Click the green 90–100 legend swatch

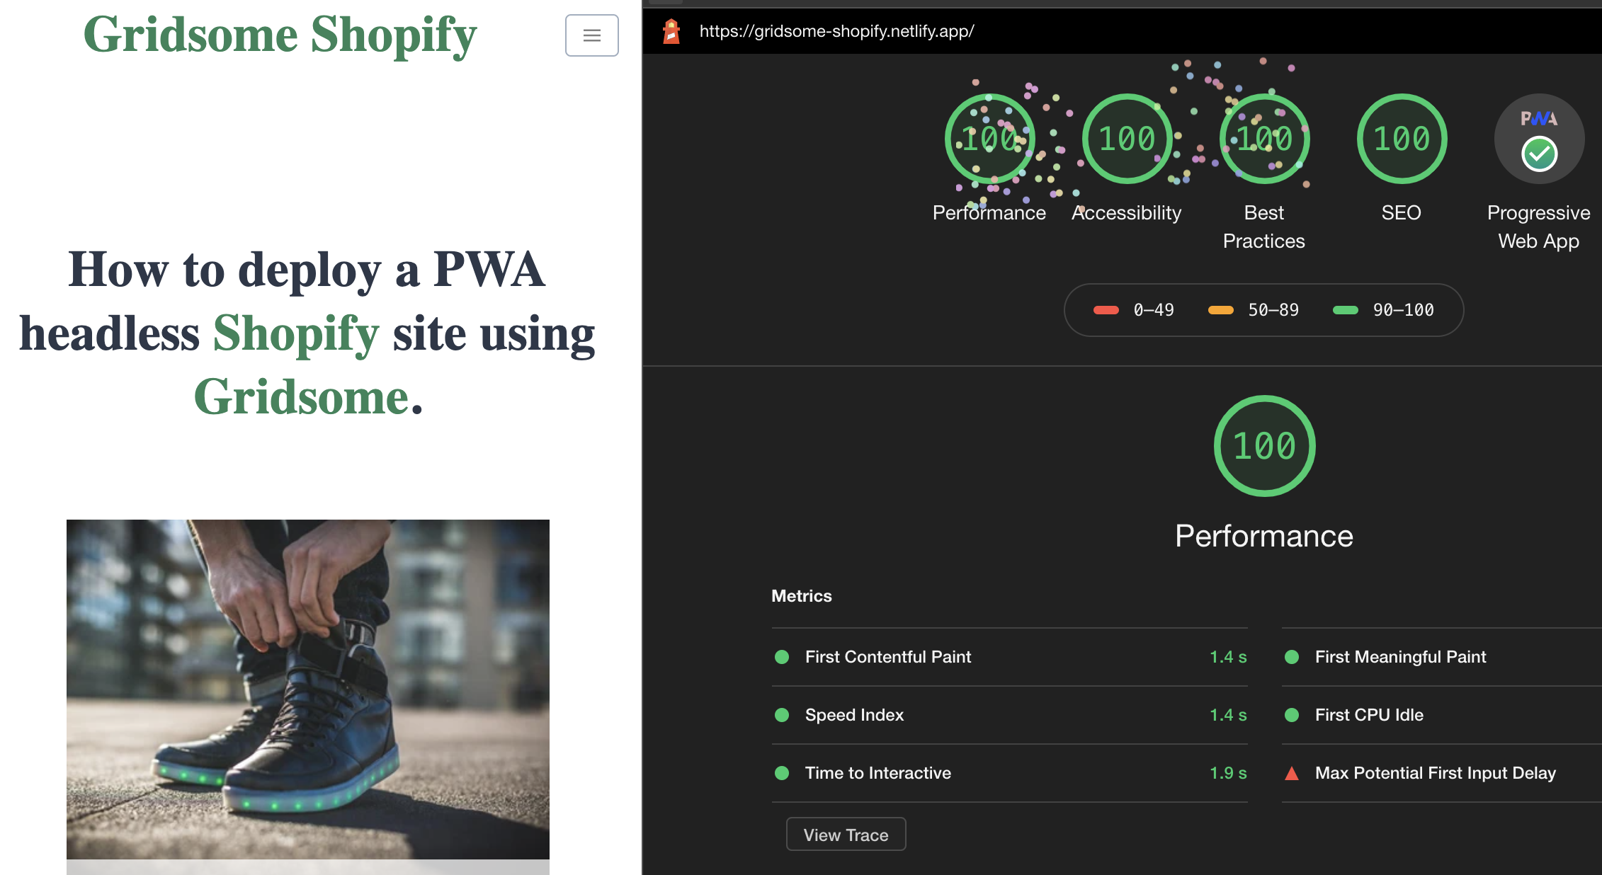1345,310
